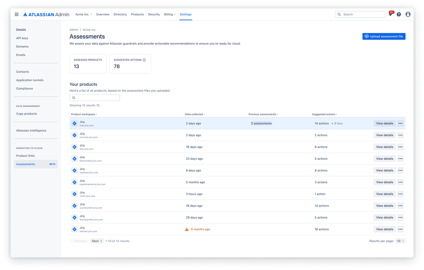Click Jira icon for hulk.jira.com row
This screenshot has width=424, height=270.
coord(75,124)
